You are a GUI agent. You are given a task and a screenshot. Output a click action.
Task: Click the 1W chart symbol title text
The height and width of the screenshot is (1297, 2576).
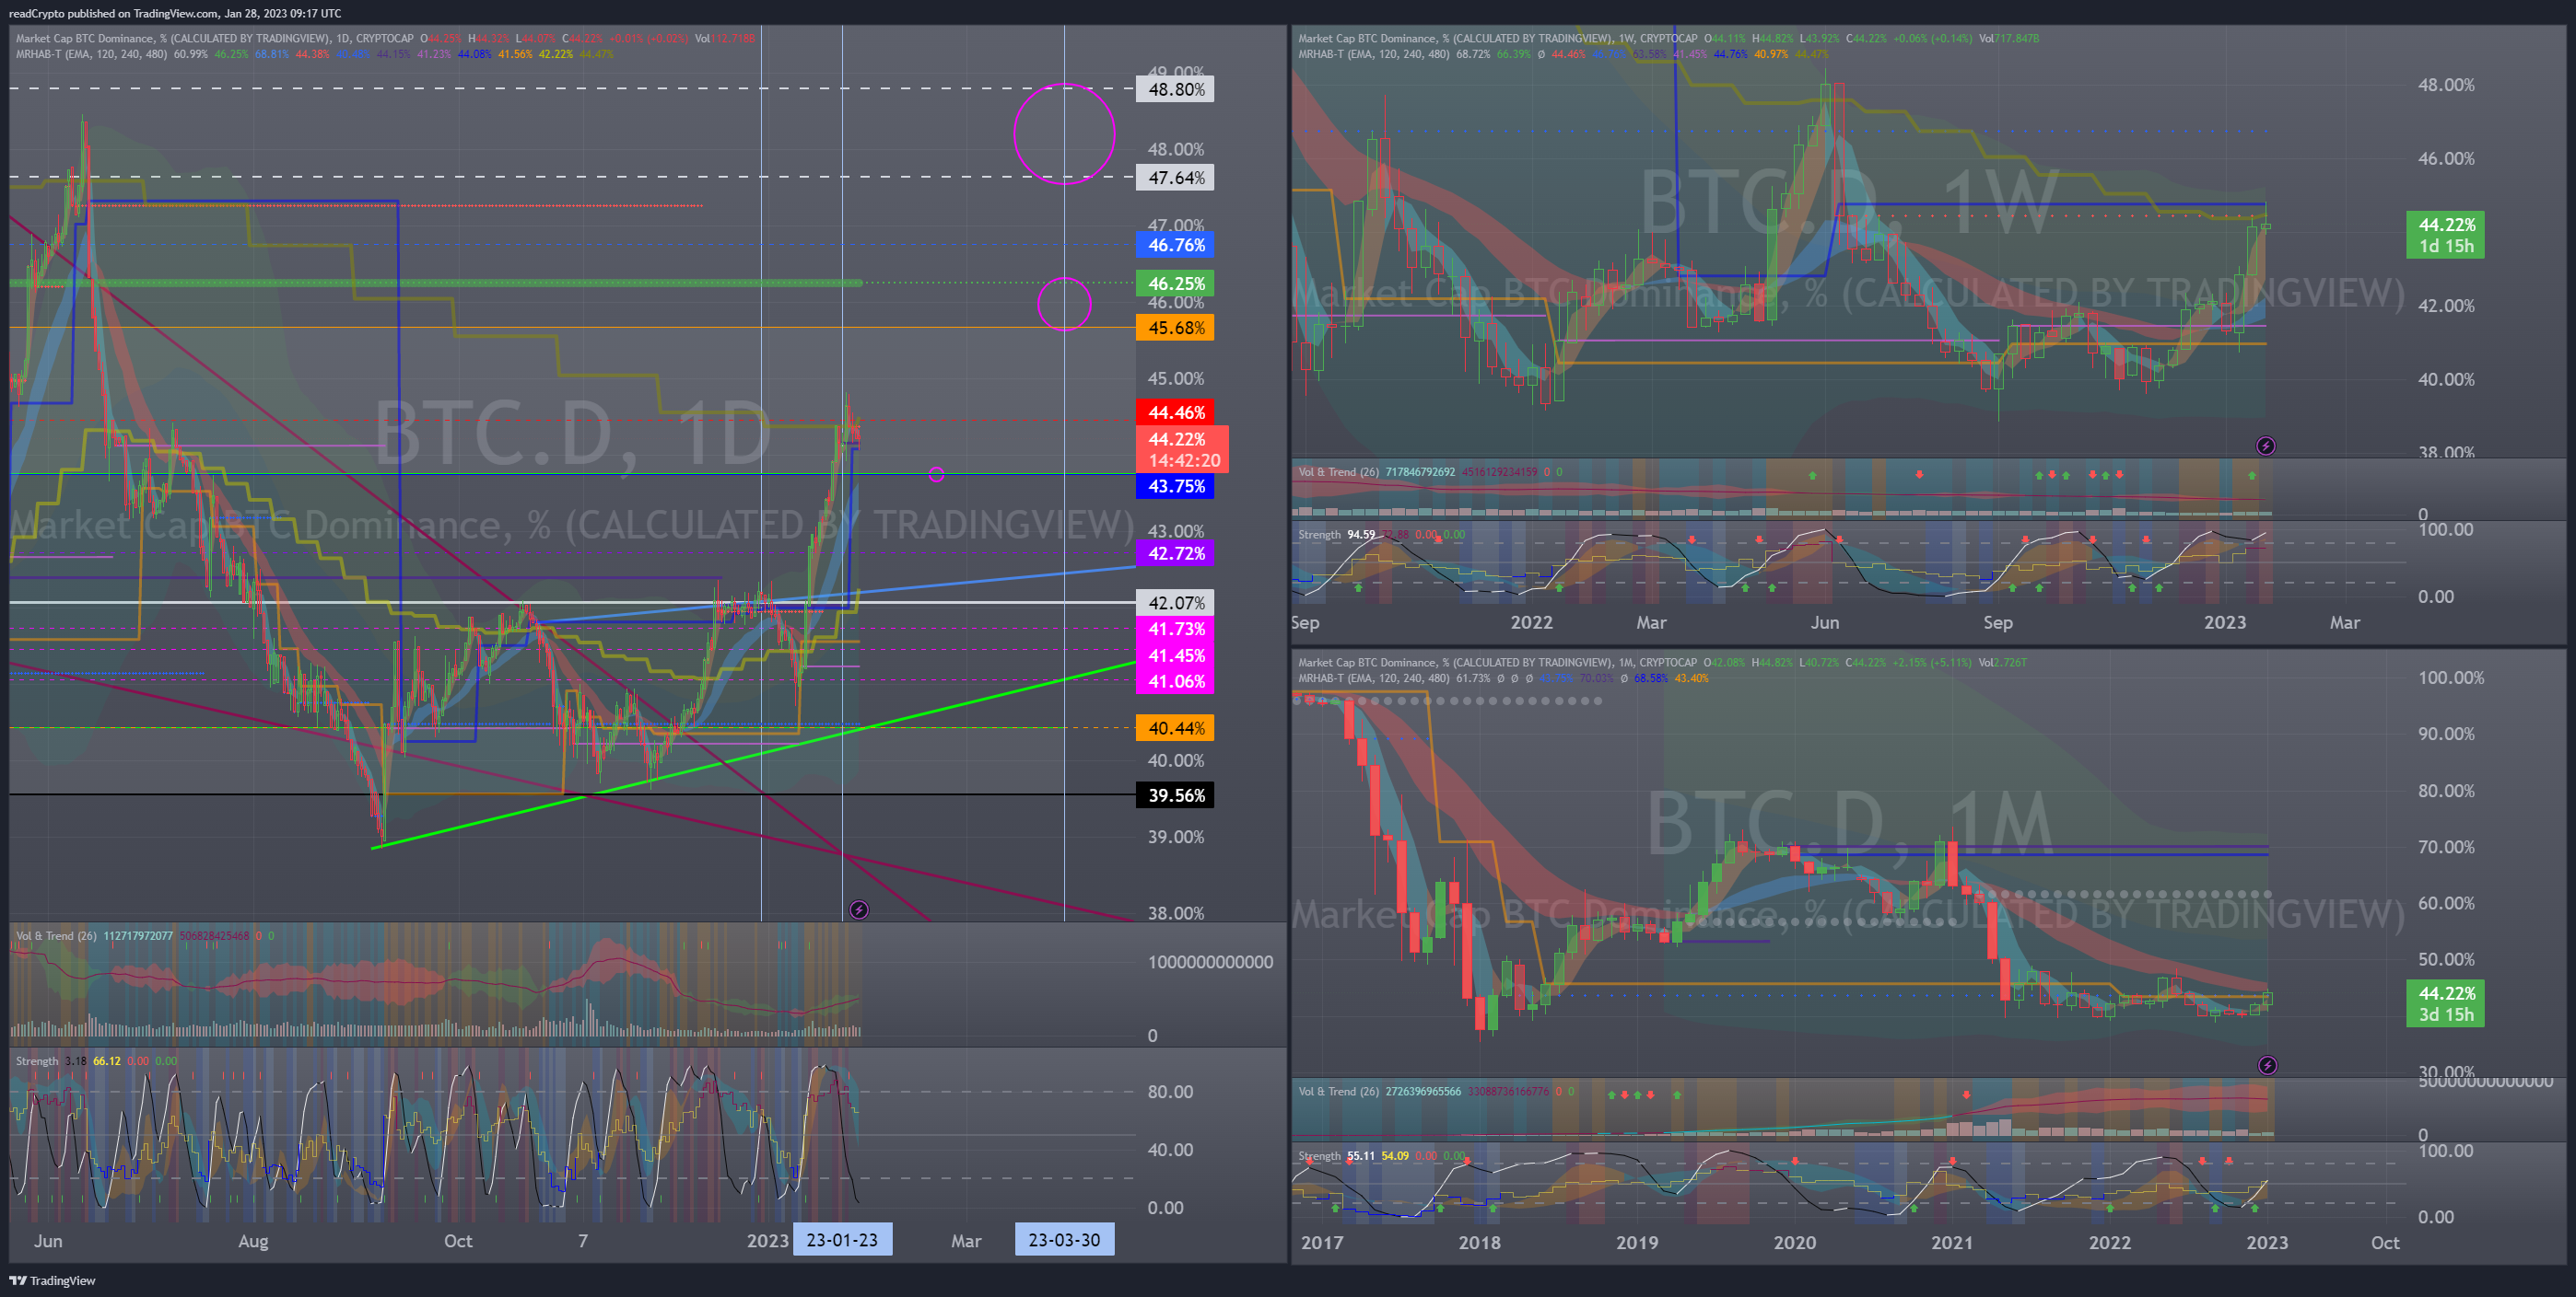pyautogui.click(x=1497, y=39)
